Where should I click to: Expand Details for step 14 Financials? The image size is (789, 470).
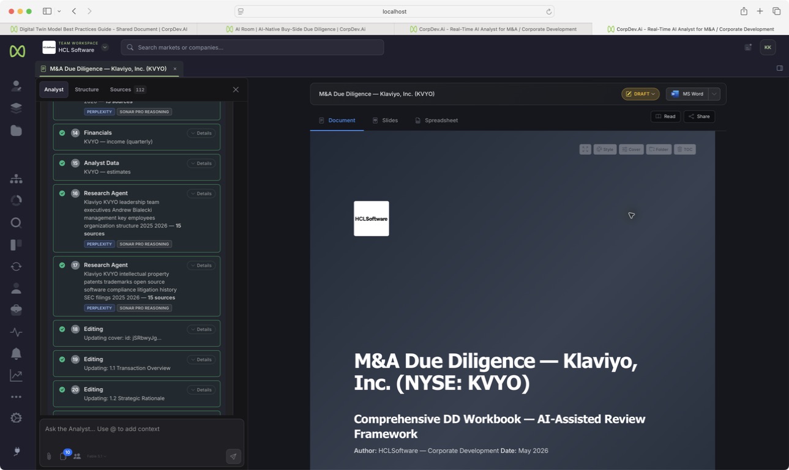point(201,133)
